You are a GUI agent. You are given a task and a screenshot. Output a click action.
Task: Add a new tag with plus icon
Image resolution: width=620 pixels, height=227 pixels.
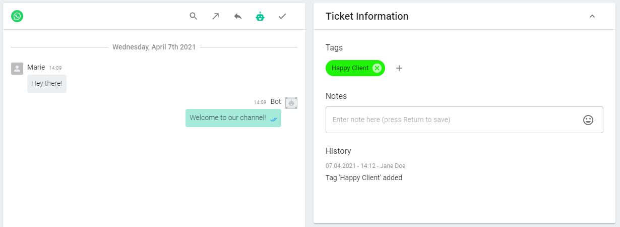(399, 68)
